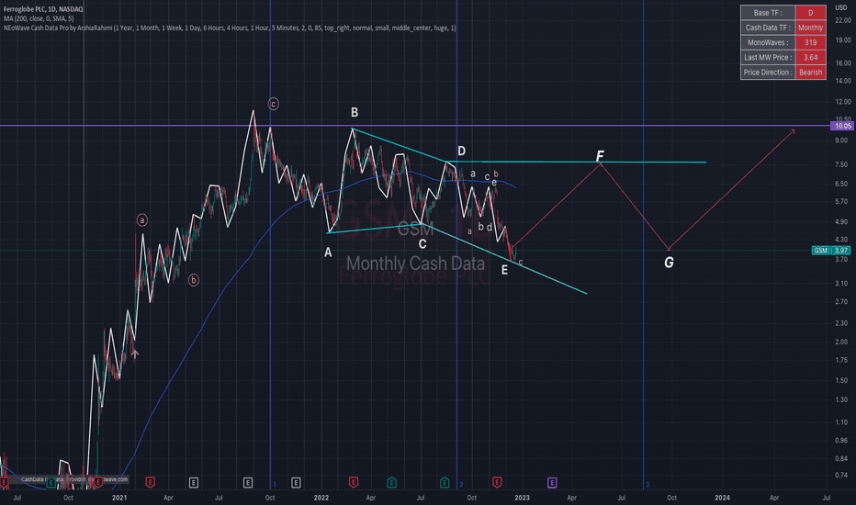Open the green earnings marker between Apr and Jul 2022

coord(391,483)
